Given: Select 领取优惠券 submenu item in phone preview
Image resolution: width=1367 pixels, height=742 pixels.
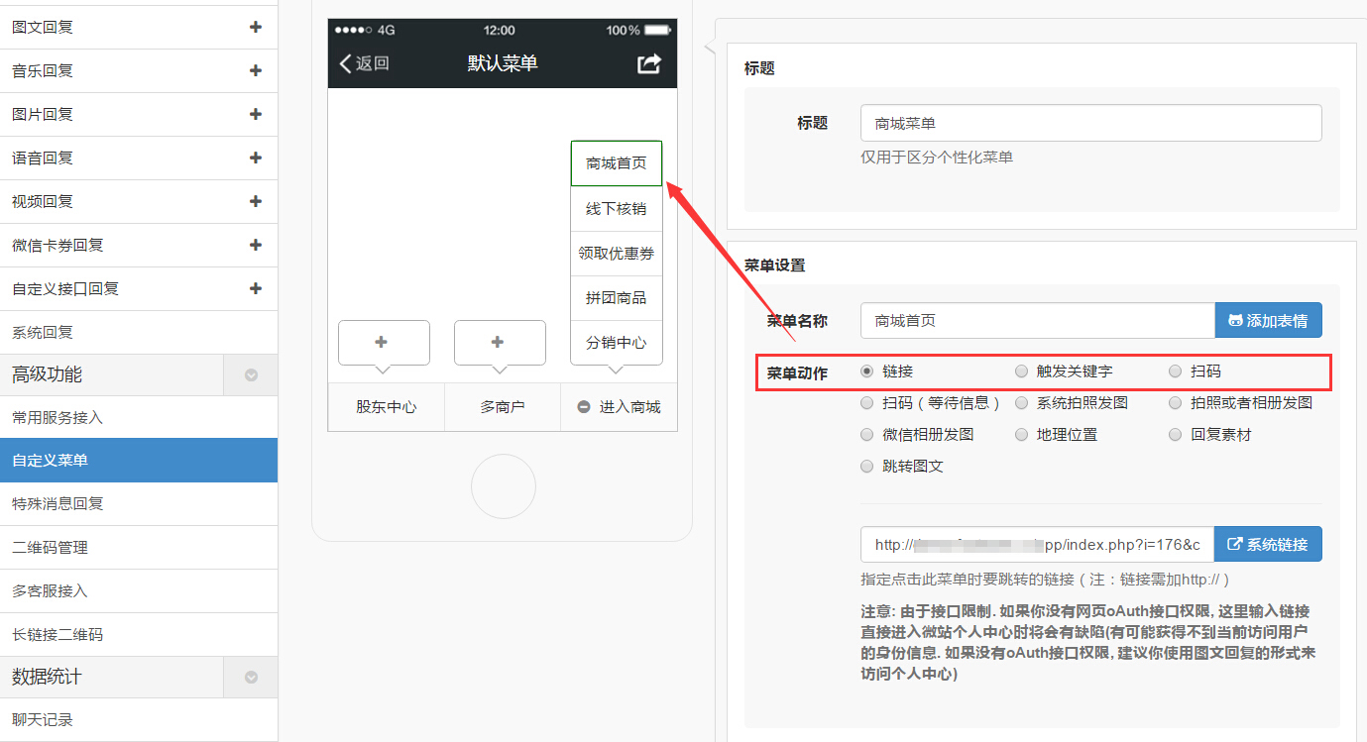Looking at the screenshot, I should pos(617,254).
